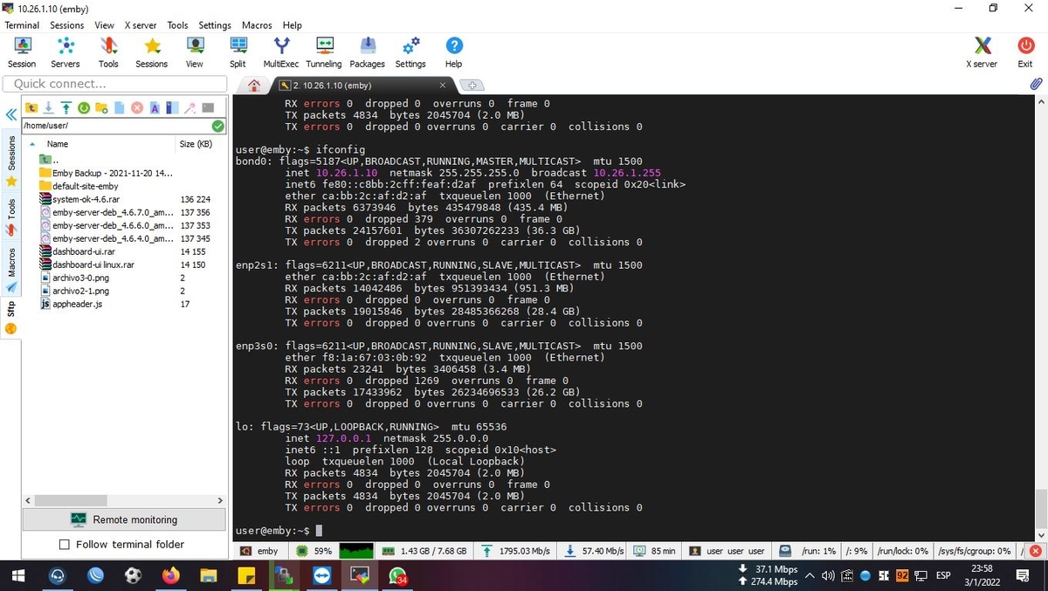1048x591 pixels.
Task: Open the Help toolbar icon
Action: click(x=454, y=52)
